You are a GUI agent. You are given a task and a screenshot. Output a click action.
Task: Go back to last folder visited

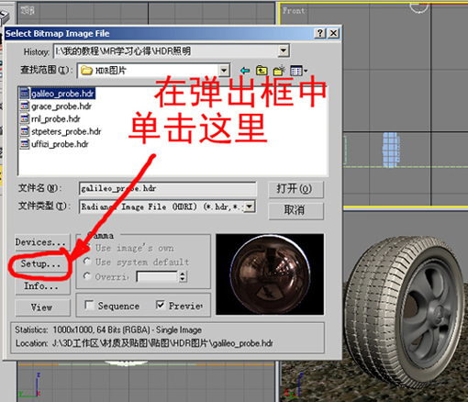(245, 71)
